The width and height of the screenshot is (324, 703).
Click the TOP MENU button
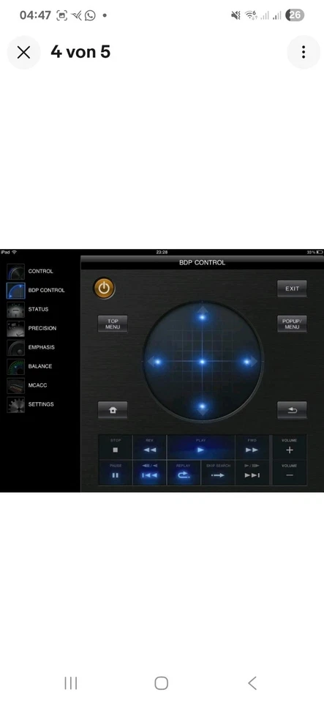click(x=113, y=324)
